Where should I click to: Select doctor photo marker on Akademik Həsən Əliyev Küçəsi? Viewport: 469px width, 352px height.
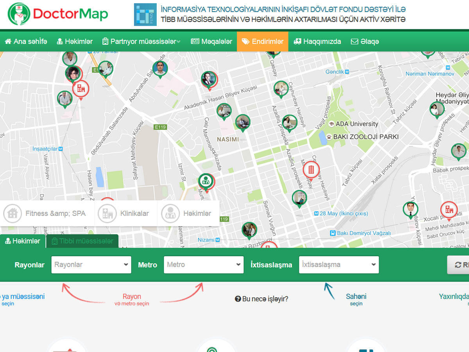[209, 80]
